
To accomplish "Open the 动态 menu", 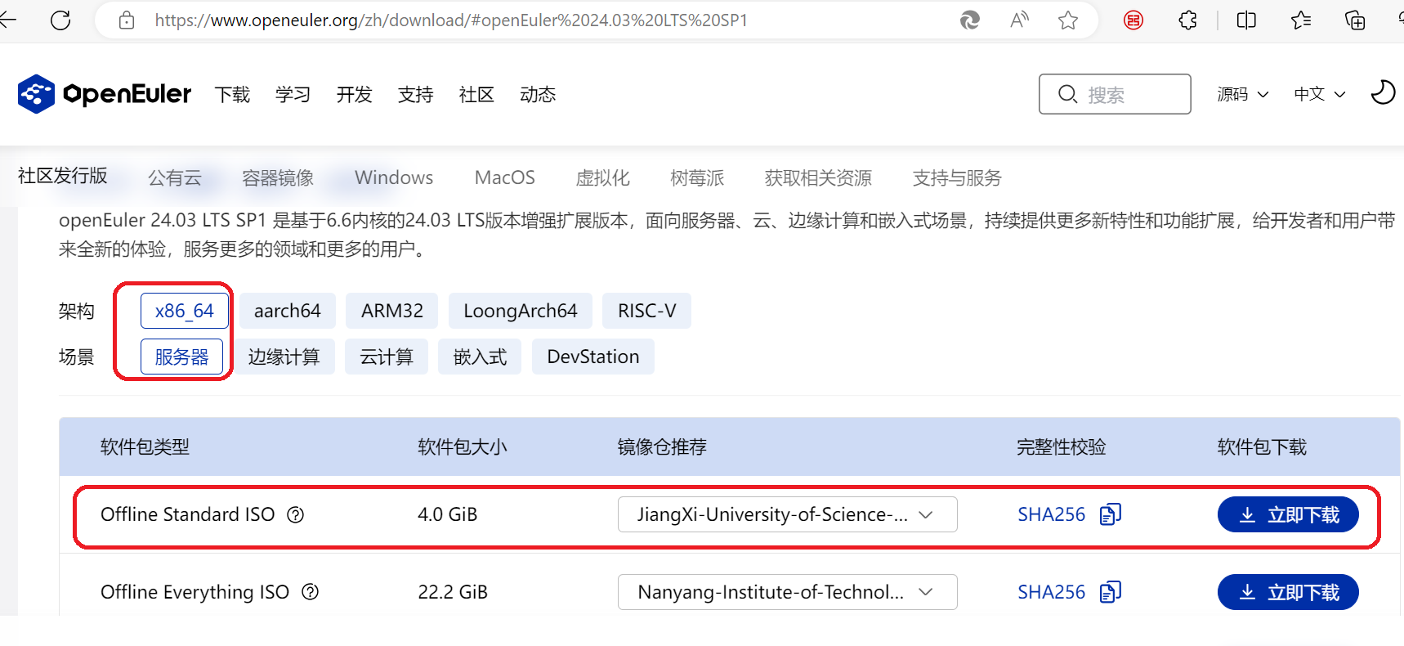I will 538,95.
